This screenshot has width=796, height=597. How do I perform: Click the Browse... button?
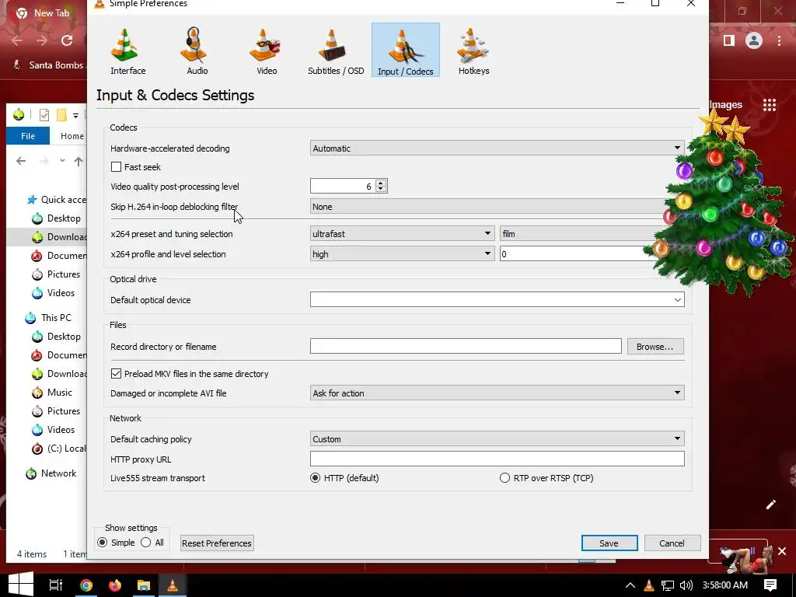pos(655,346)
